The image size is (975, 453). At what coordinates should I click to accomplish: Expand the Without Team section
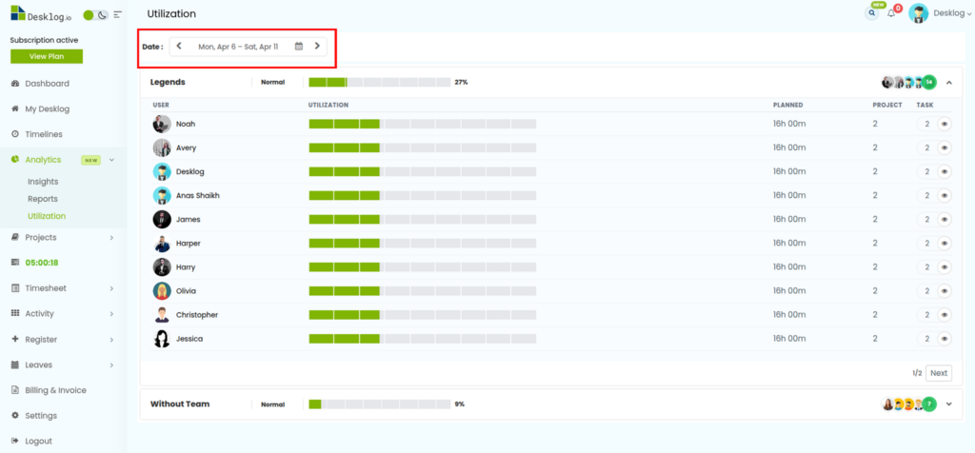(948, 404)
